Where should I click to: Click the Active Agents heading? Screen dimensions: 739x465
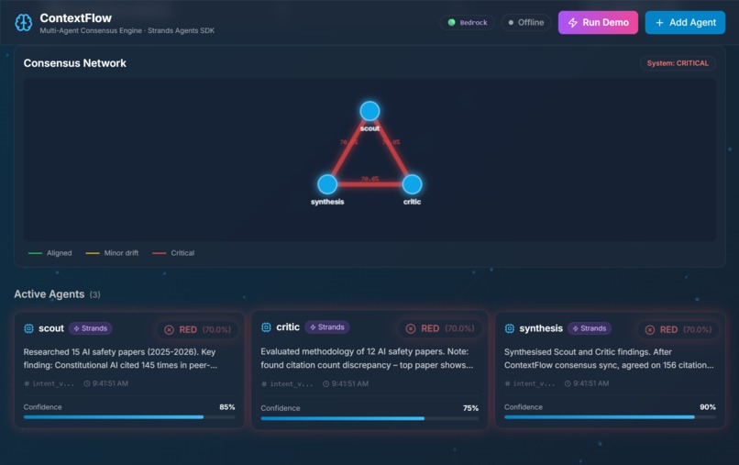(49, 294)
